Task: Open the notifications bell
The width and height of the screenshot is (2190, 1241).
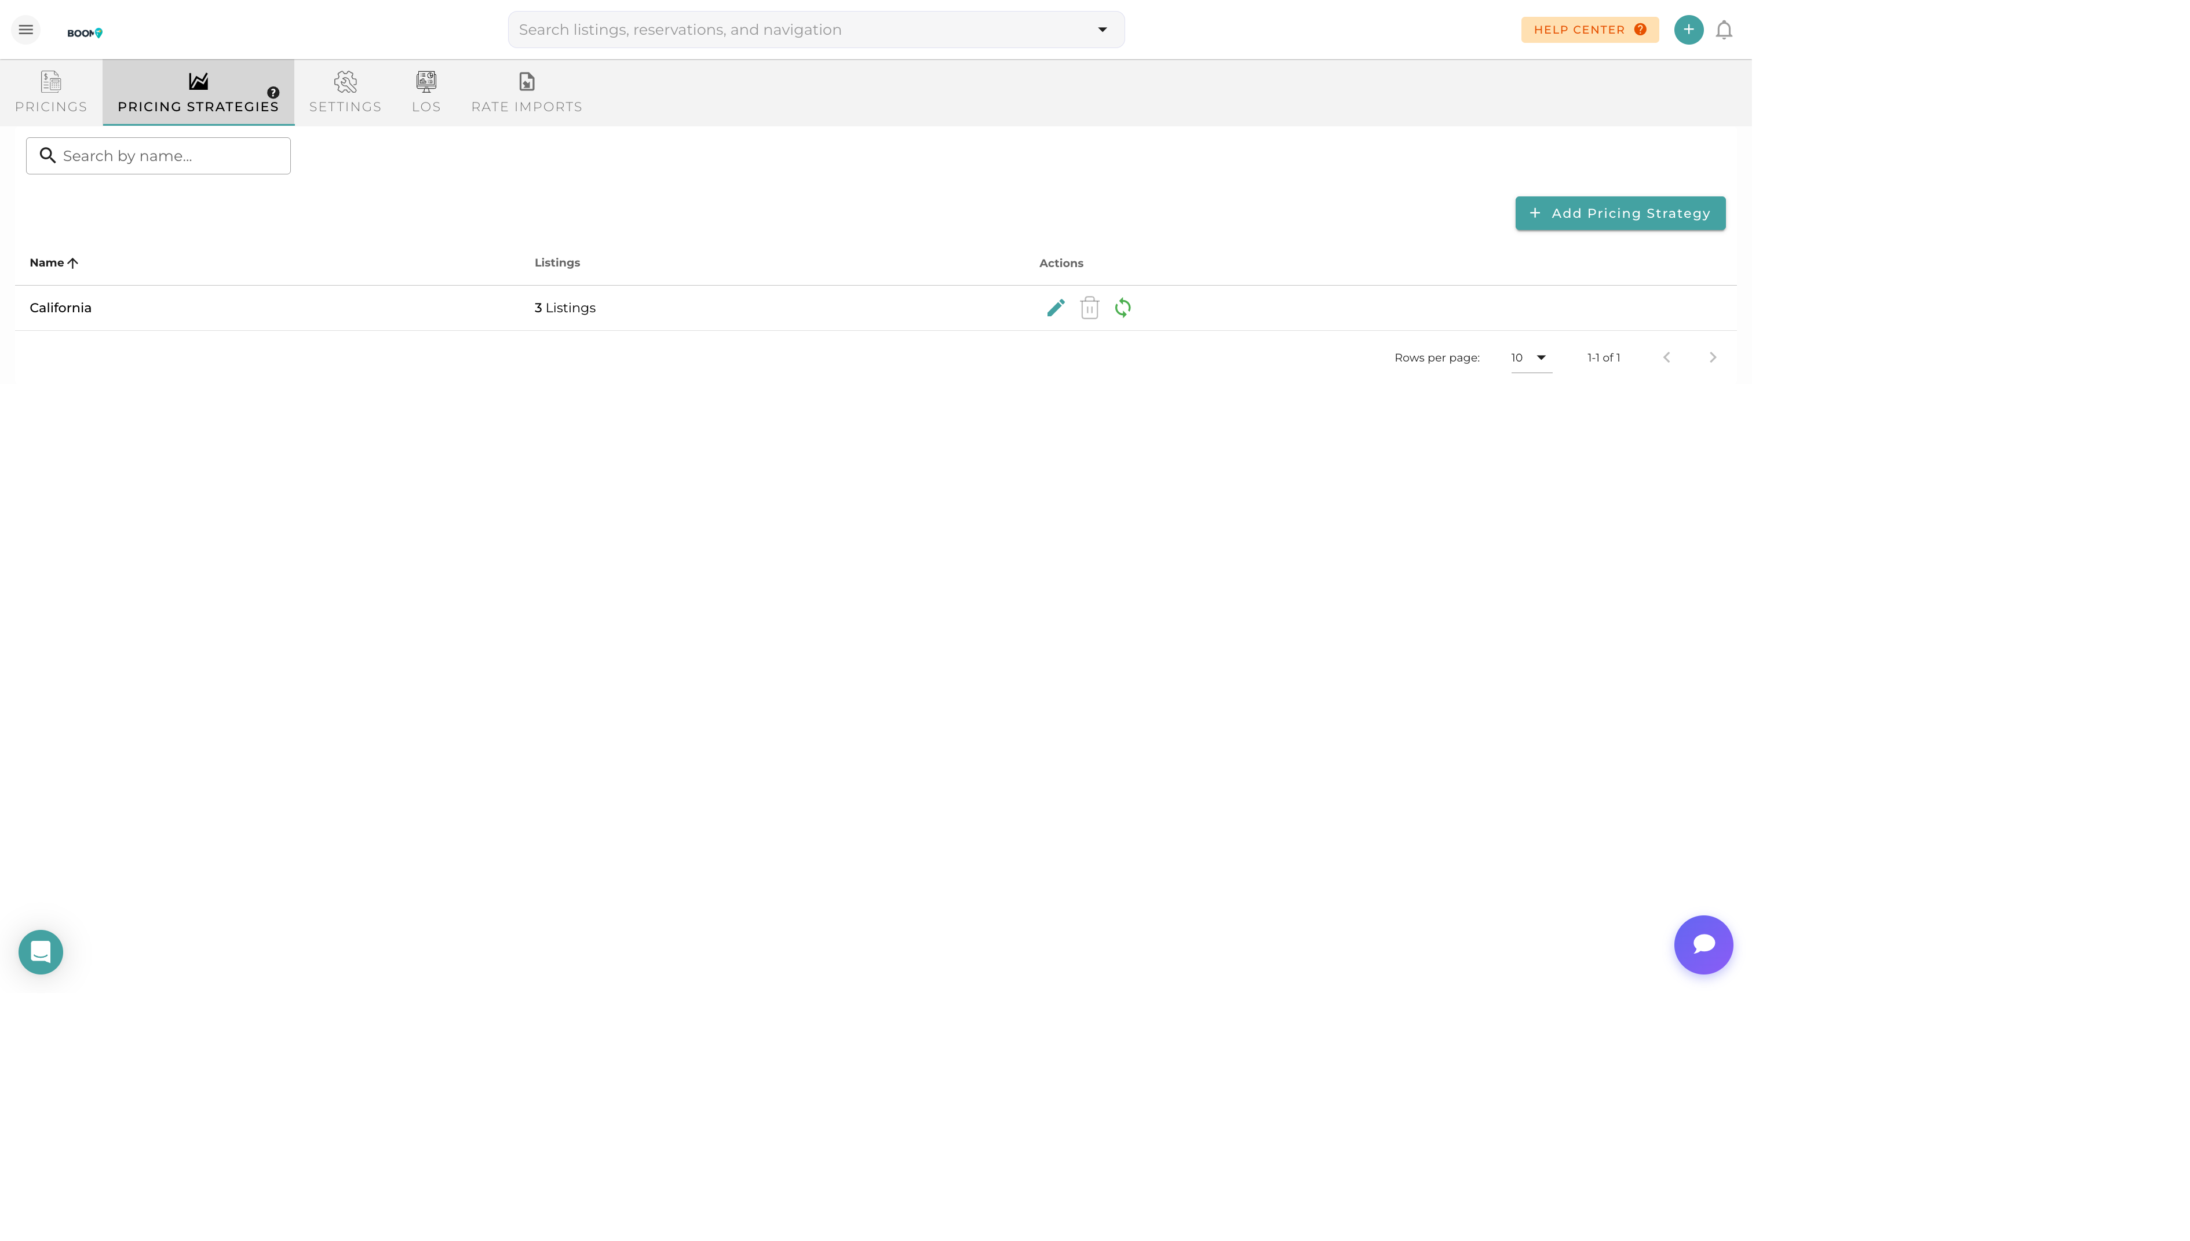Action: (x=1724, y=30)
